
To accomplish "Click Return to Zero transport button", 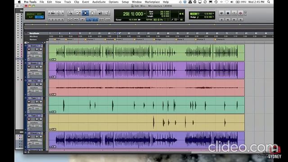I will (x=221, y=19).
